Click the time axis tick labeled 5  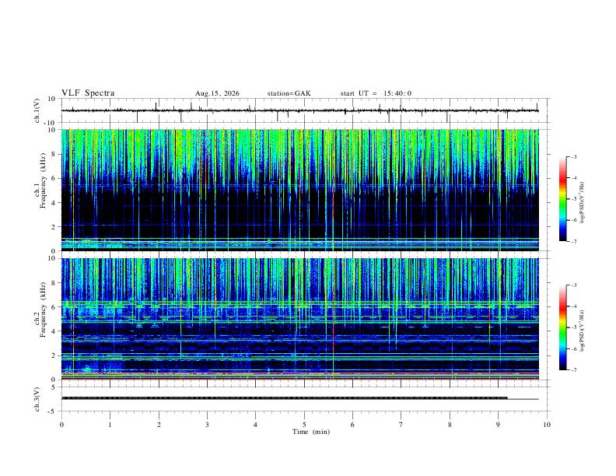(304, 425)
